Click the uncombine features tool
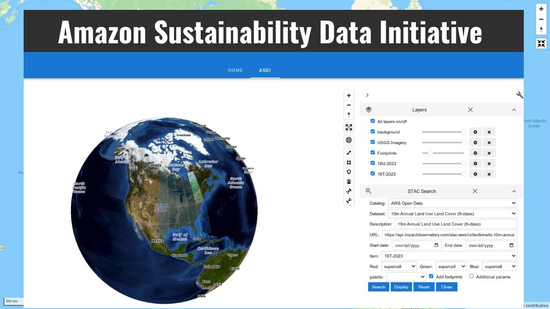550x309 pixels. point(349,200)
